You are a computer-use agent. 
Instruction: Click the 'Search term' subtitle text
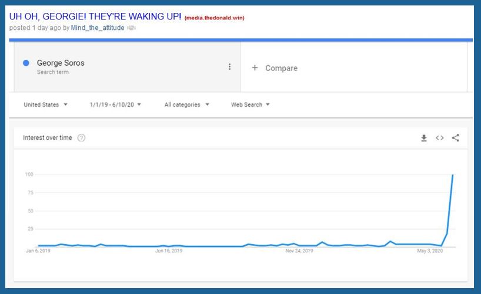point(53,72)
